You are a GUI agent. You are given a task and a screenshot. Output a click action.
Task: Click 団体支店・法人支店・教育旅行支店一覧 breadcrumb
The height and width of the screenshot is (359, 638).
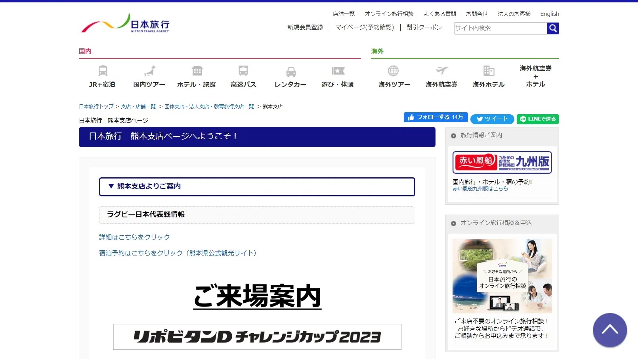click(x=209, y=106)
